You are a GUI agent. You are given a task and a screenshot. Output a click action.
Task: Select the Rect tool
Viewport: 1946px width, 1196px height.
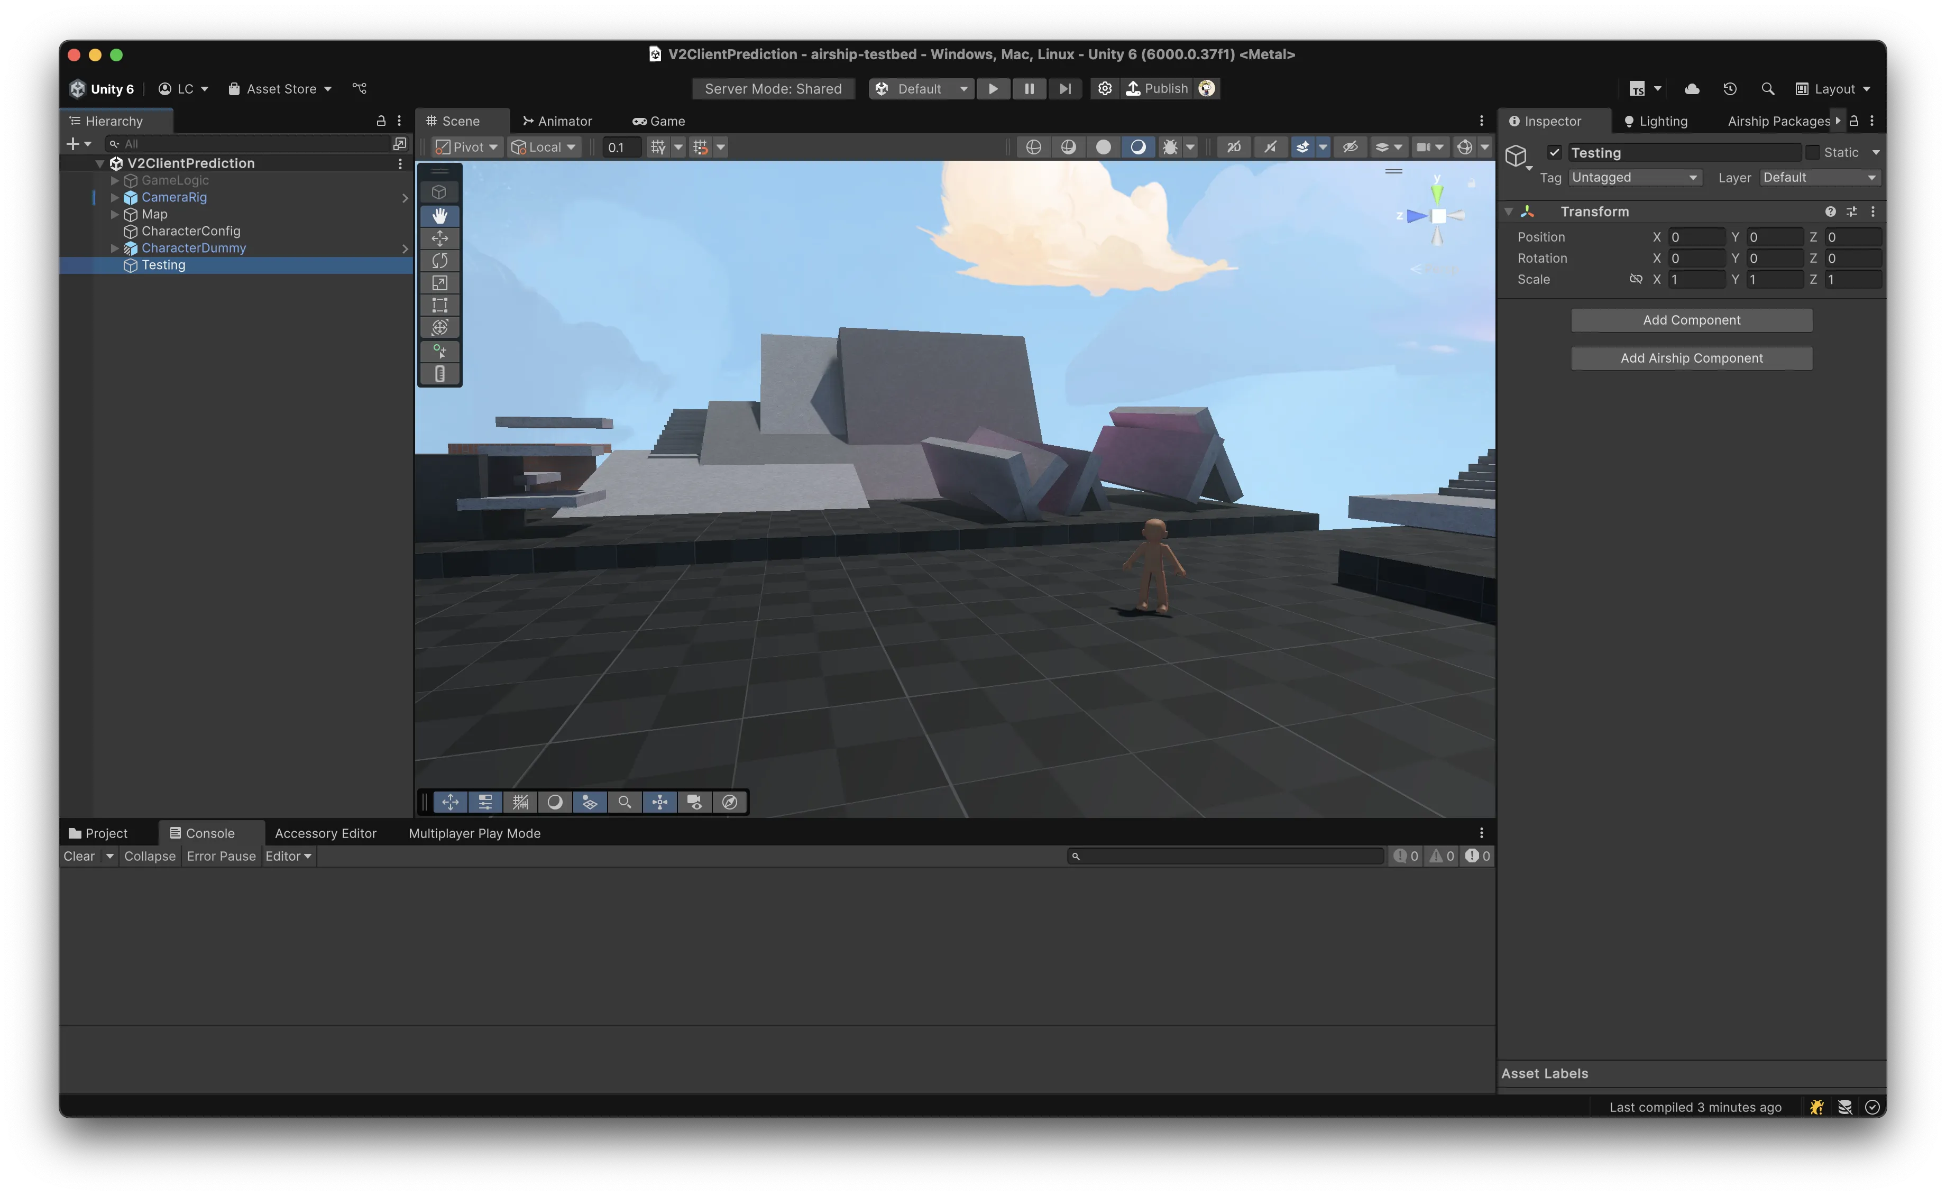[440, 305]
